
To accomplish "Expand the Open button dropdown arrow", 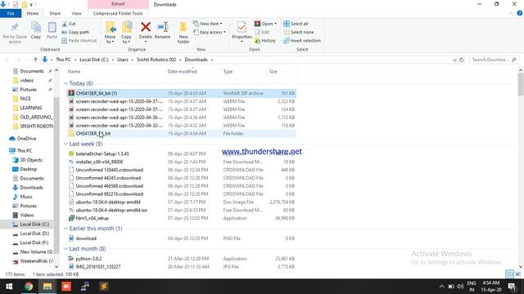I will (275, 24).
